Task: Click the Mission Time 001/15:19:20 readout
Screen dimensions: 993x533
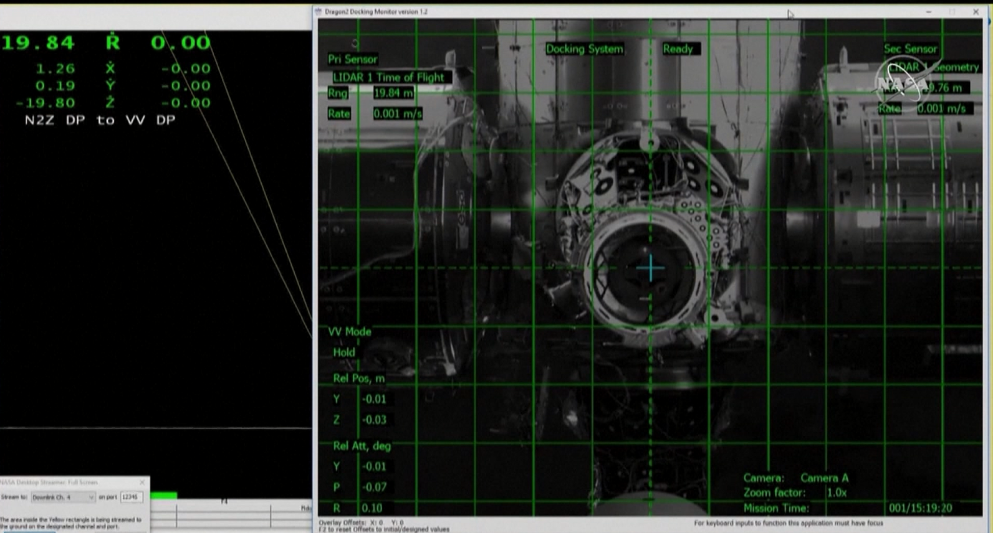Action: click(920, 508)
